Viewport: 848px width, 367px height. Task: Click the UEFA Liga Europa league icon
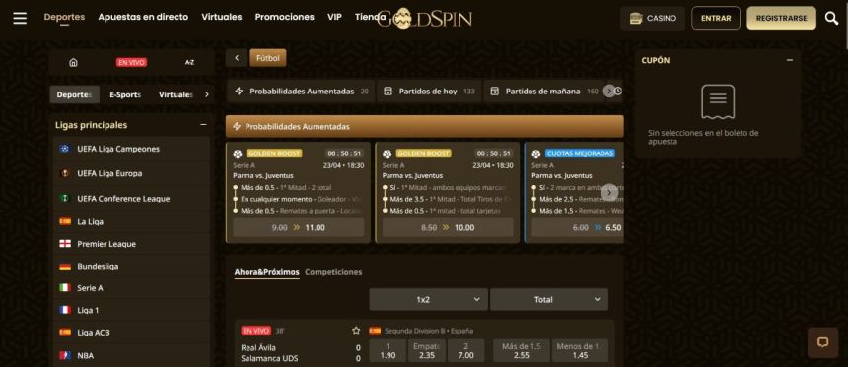pos(65,173)
